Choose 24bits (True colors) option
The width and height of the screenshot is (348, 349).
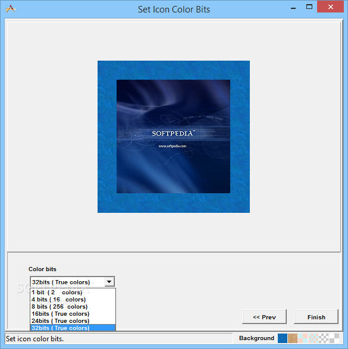click(73, 320)
